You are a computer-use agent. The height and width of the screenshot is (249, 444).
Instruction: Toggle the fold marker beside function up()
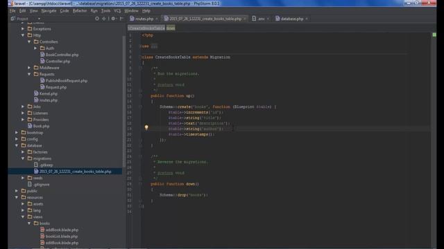[x=140, y=95]
